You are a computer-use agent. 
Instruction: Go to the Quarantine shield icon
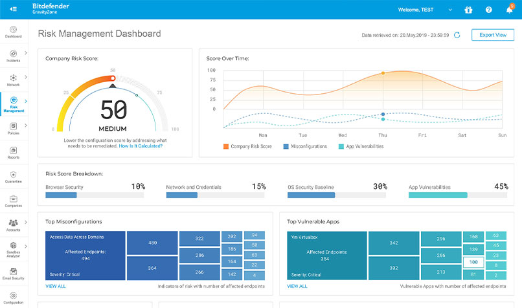pyautogui.click(x=13, y=177)
